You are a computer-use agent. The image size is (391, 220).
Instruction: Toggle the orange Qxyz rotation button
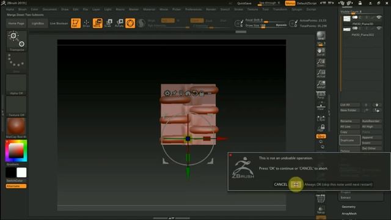pos(321,136)
